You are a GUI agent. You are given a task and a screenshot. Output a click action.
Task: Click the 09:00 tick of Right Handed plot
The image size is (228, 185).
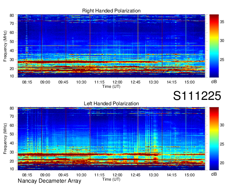(45, 82)
